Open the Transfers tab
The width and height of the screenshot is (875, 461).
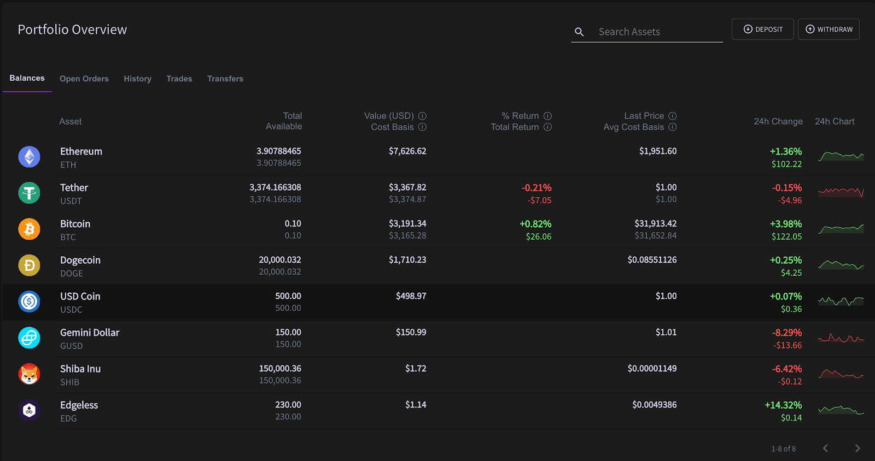point(225,79)
